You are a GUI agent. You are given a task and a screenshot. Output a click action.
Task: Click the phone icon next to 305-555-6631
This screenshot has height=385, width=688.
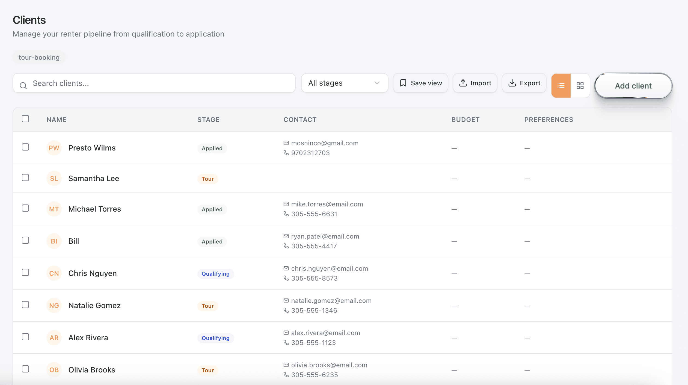click(286, 214)
